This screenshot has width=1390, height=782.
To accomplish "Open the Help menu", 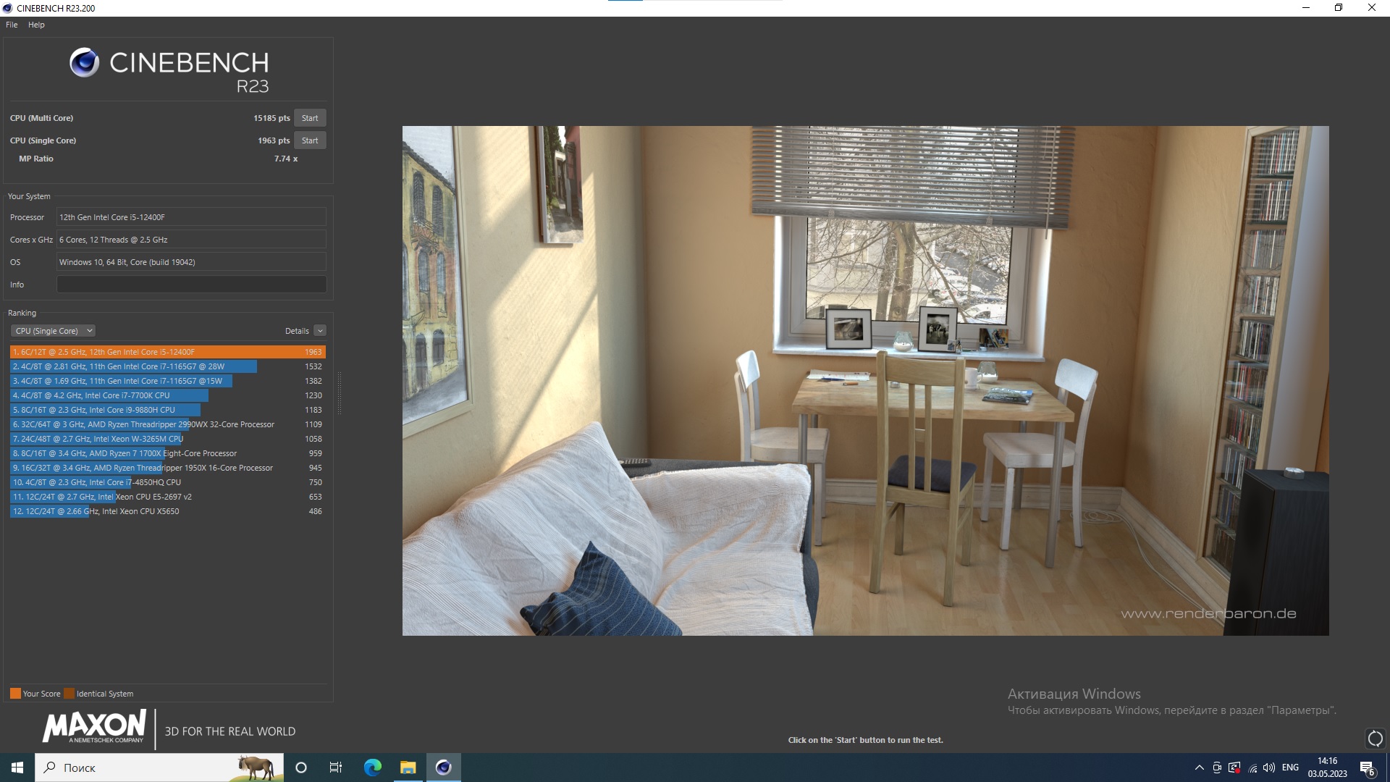I will (x=36, y=25).
